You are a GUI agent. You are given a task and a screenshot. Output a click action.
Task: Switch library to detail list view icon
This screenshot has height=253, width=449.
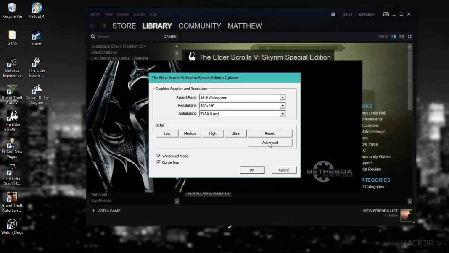pos(402,37)
